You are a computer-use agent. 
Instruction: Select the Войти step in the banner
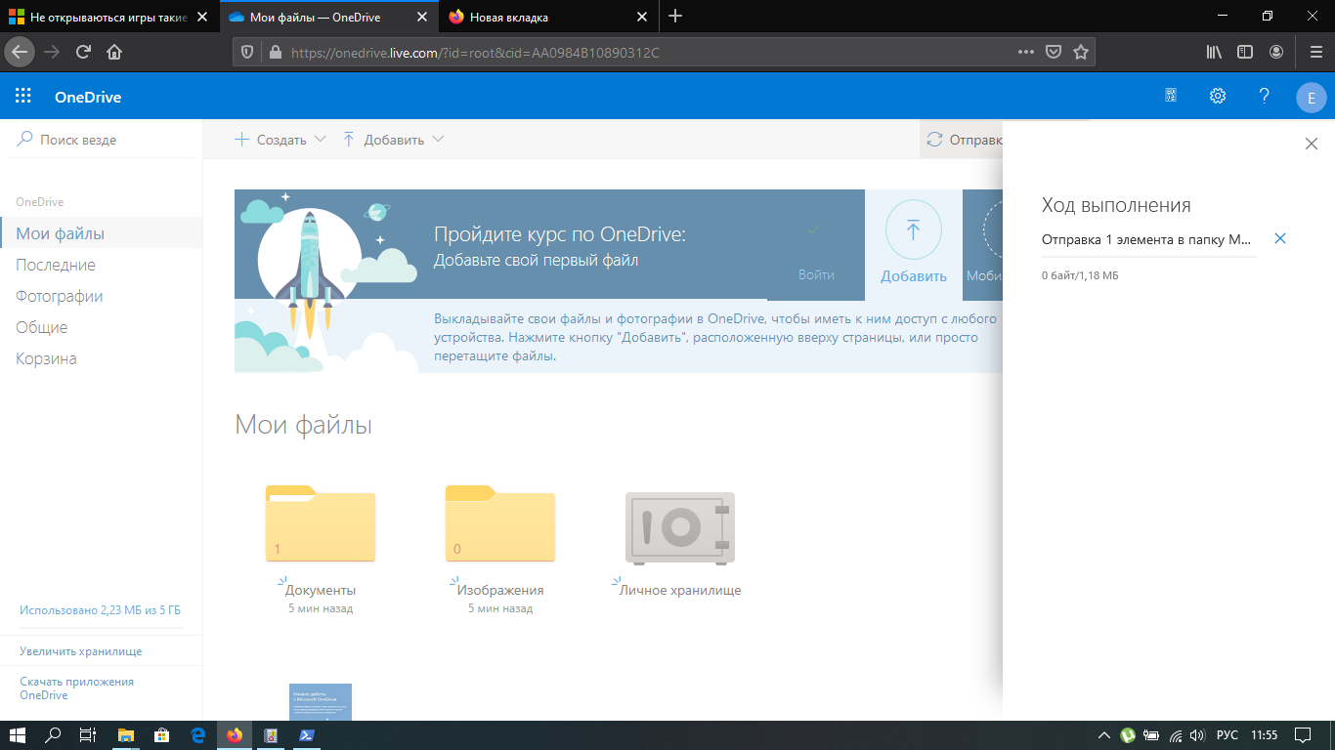(816, 245)
